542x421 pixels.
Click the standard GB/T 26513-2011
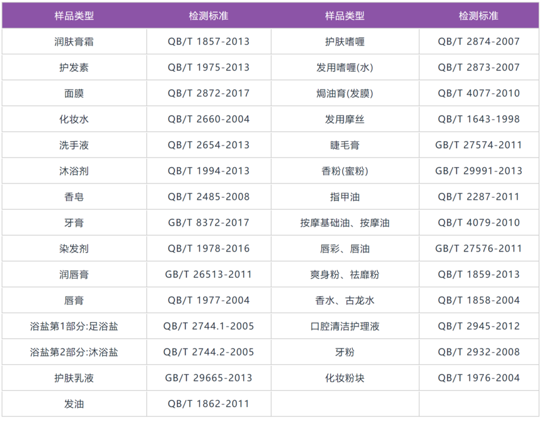click(209, 274)
